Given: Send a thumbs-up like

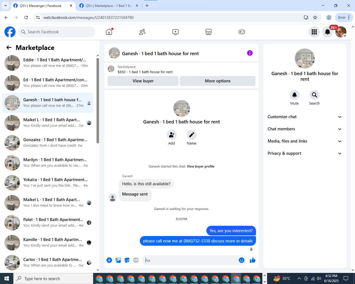Looking at the screenshot, I should [x=253, y=260].
